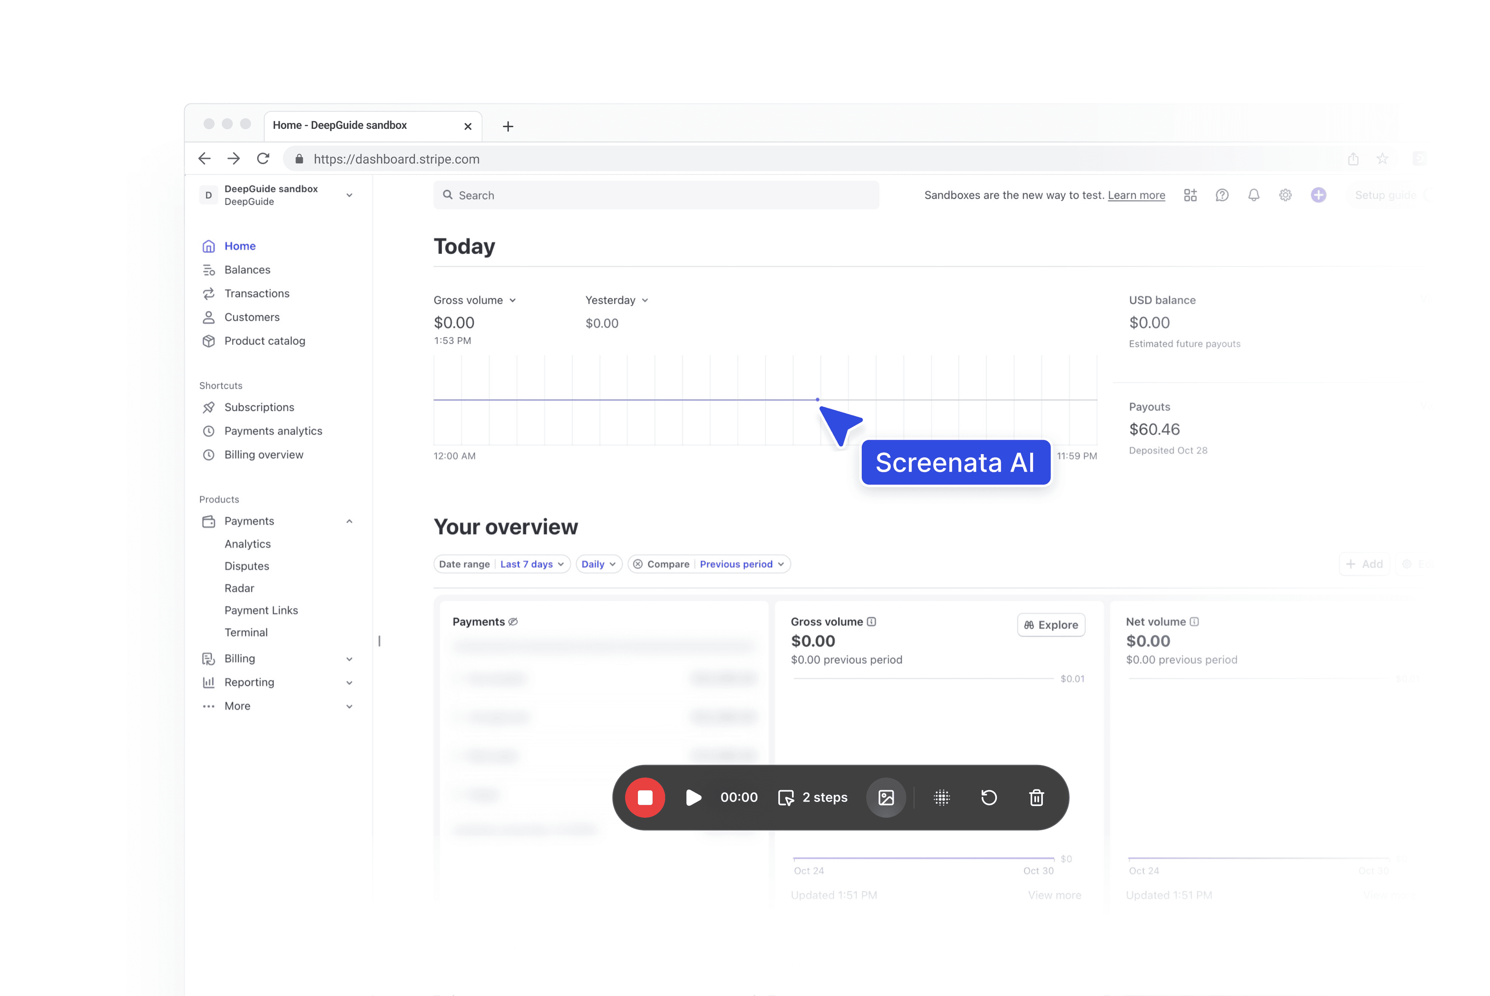Open the create menu plus icon

(1318, 195)
